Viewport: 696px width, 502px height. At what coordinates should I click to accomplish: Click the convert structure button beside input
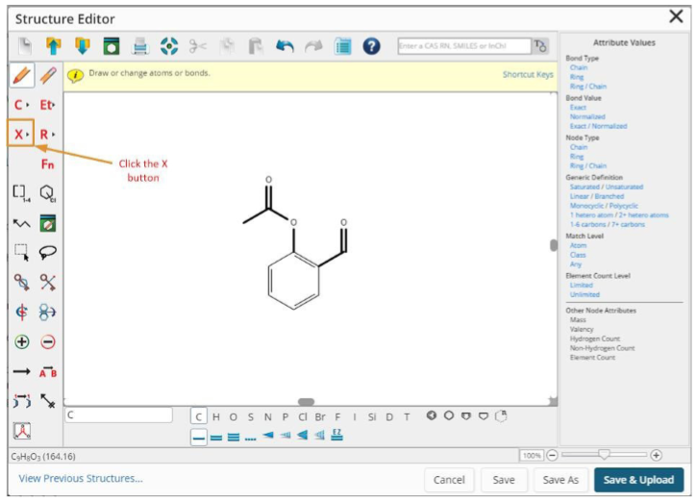click(x=540, y=46)
